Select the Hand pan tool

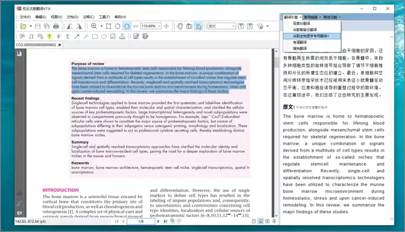click(180, 26)
